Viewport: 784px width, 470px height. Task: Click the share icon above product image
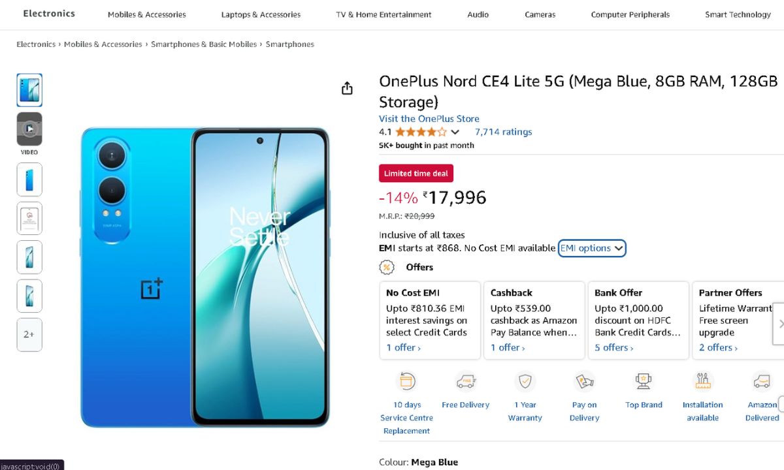[x=347, y=88]
